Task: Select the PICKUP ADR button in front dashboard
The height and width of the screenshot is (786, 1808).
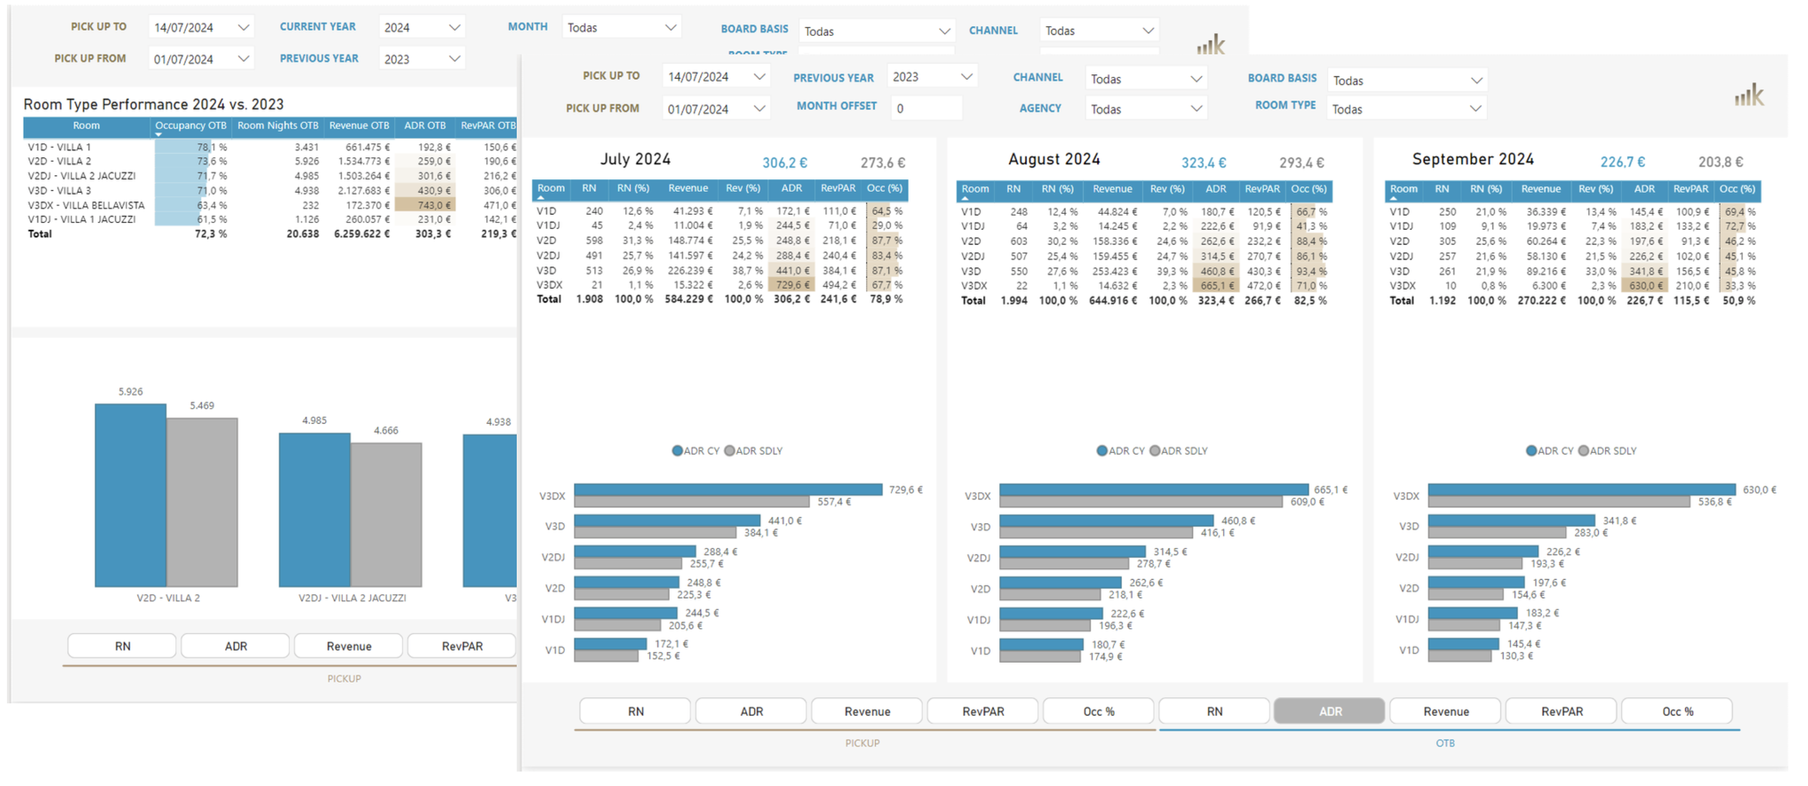Action: click(751, 711)
